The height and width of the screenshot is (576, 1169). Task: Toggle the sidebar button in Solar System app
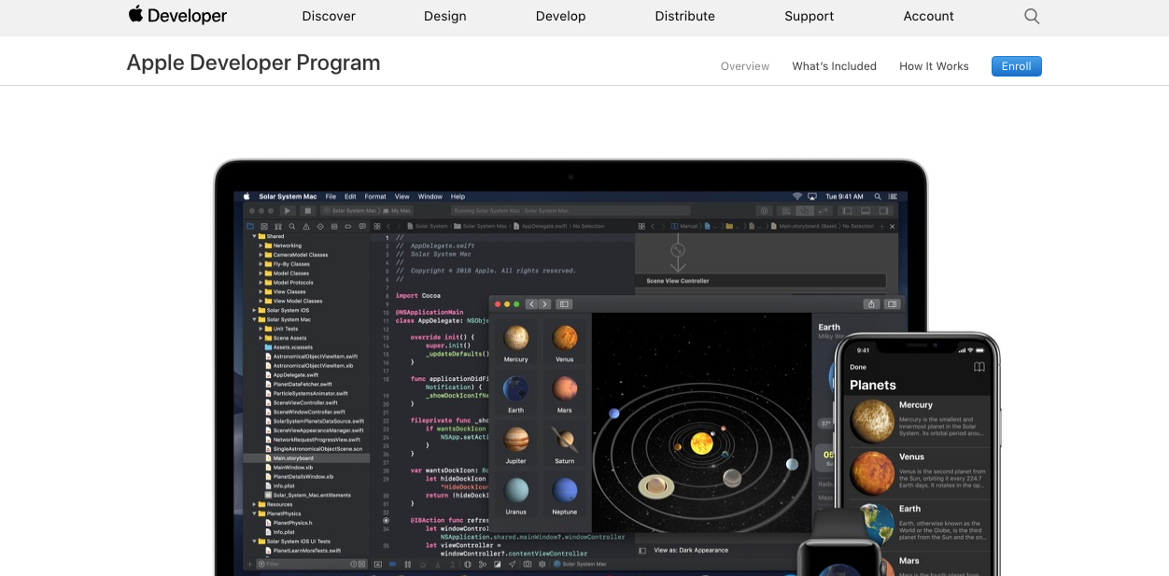[x=564, y=303]
